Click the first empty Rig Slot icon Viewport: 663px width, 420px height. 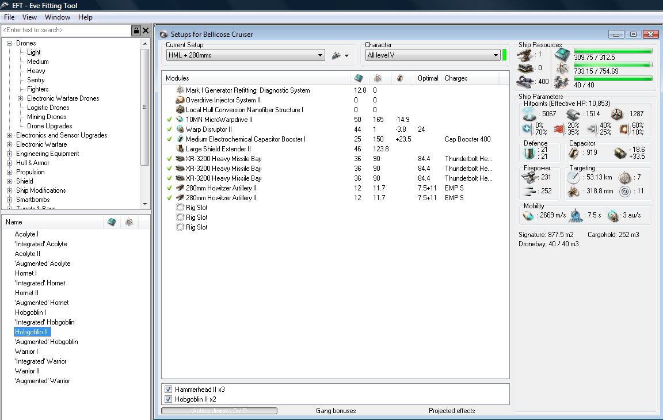(x=180, y=208)
